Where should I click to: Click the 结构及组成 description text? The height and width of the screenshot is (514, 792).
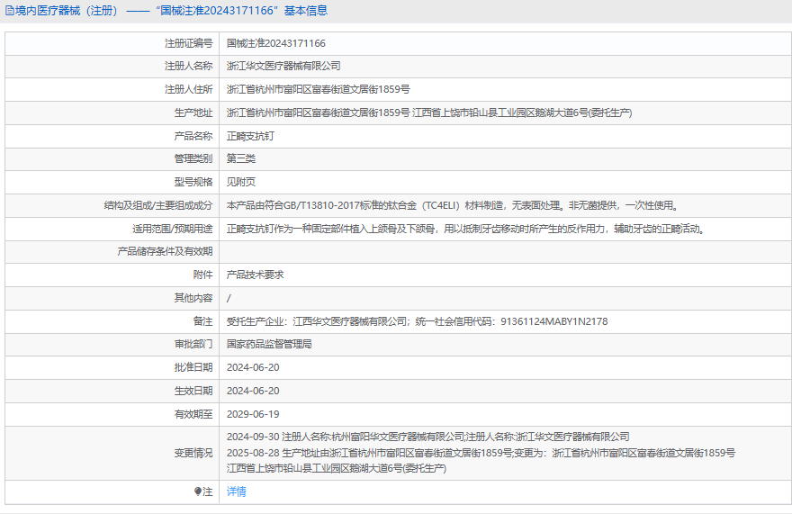452,205
